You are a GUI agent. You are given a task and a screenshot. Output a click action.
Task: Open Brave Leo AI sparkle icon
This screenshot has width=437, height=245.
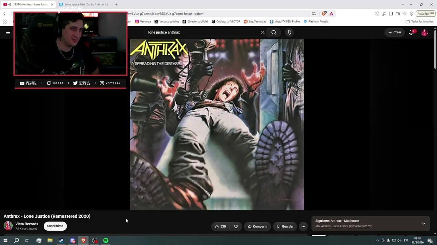tap(405, 14)
